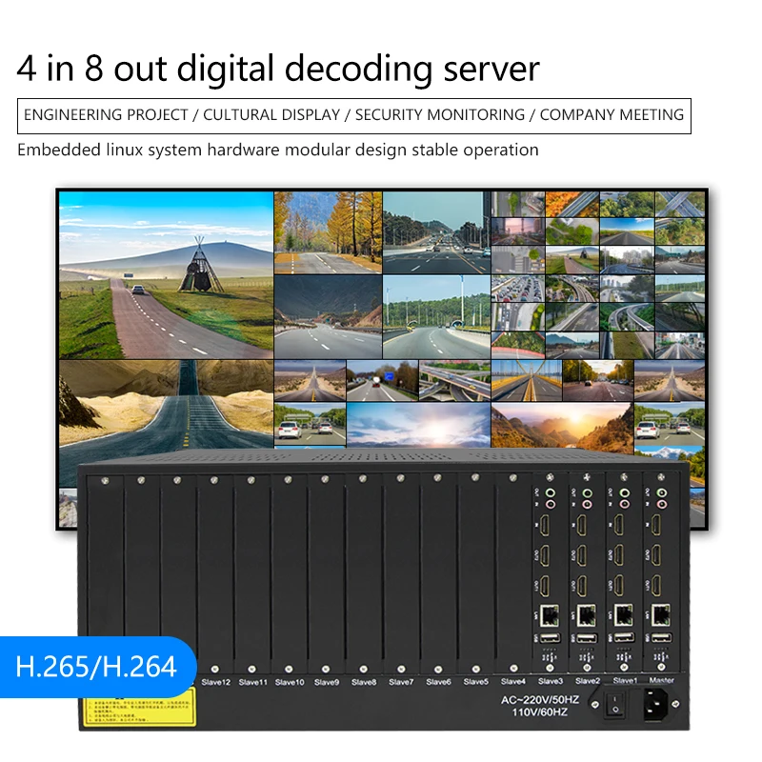The height and width of the screenshot is (762, 762).
Task: Select the HDMI OUT1 port on the Slave2 card
Action: (582, 586)
